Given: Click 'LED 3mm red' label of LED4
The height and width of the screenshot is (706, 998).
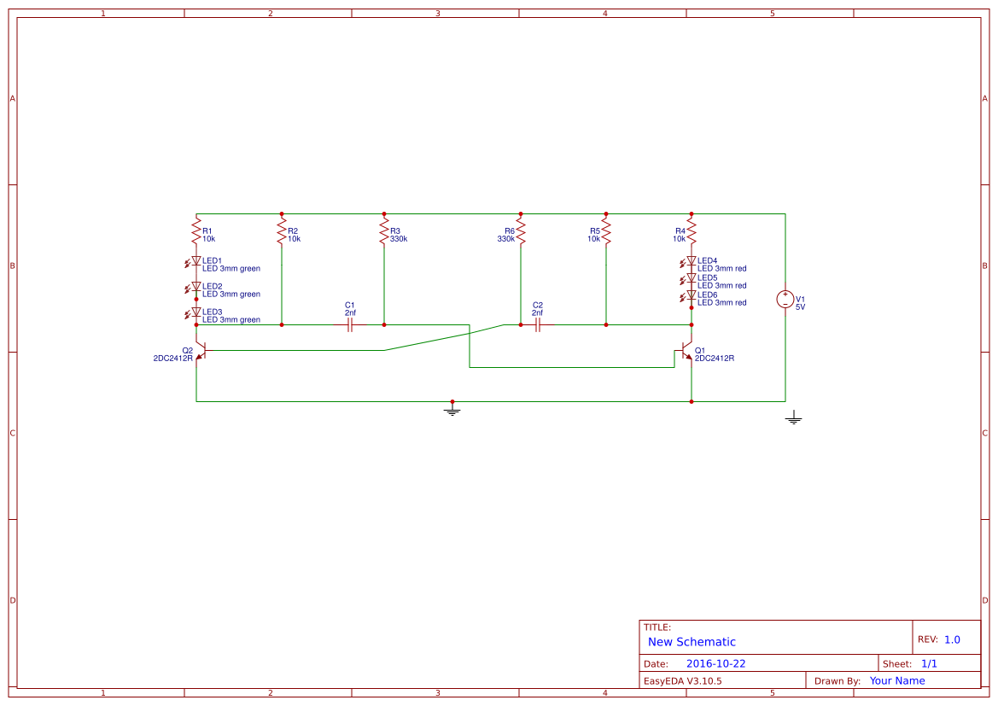Looking at the screenshot, I should 721,269.
